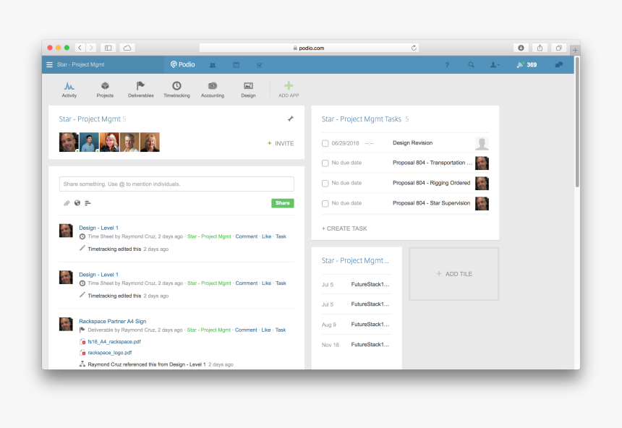Open the Design Revision task title
Viewport: 622px width, 428px height.
point(412,143)
